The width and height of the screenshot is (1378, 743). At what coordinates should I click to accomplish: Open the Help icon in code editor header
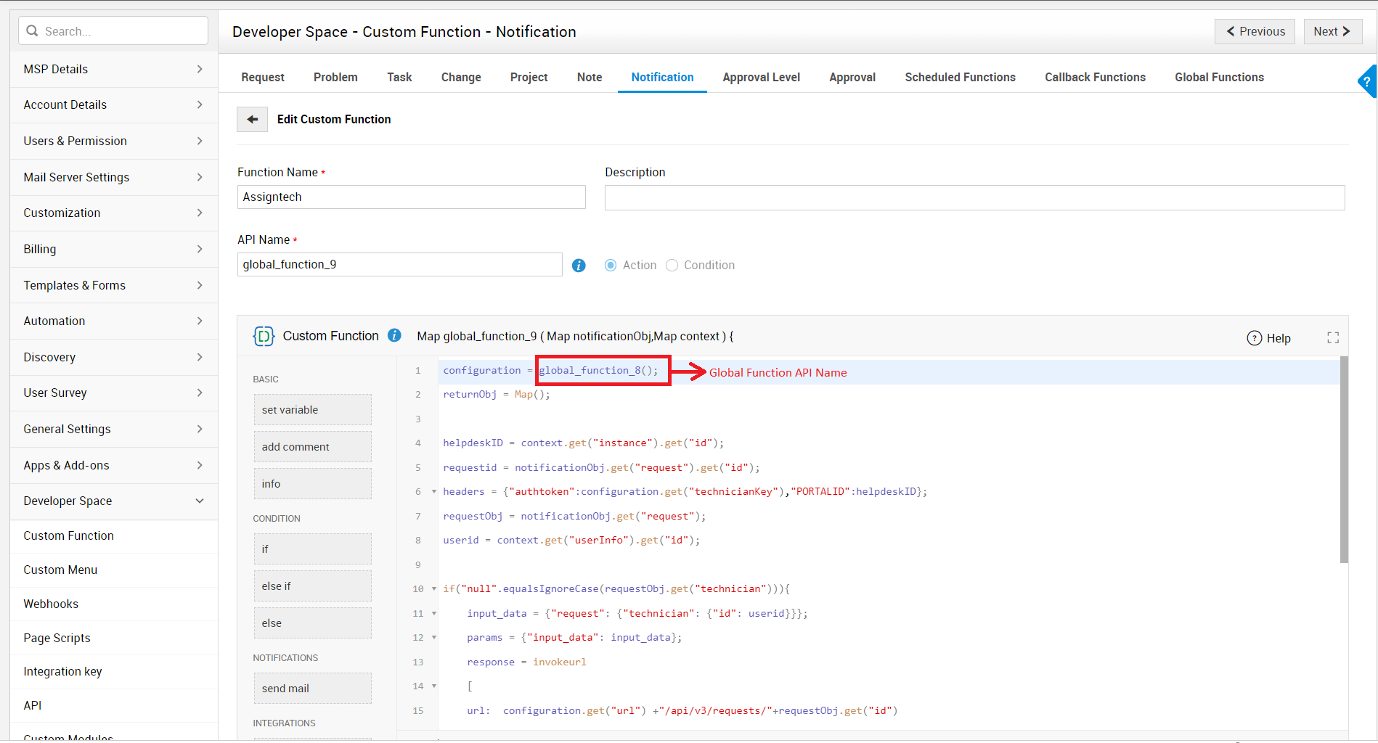[x=1254, y=338]
